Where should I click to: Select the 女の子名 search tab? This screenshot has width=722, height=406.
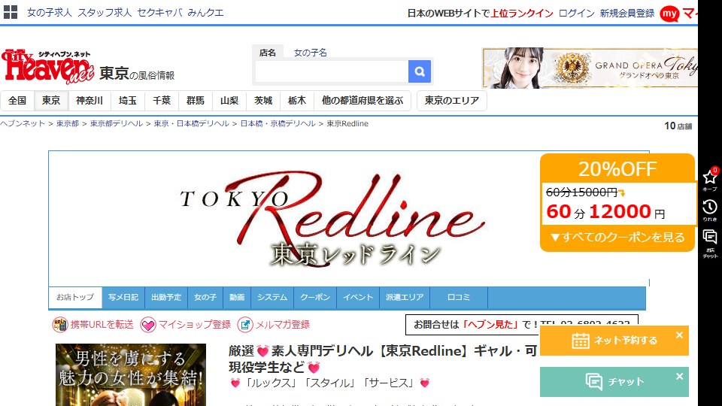311,53
